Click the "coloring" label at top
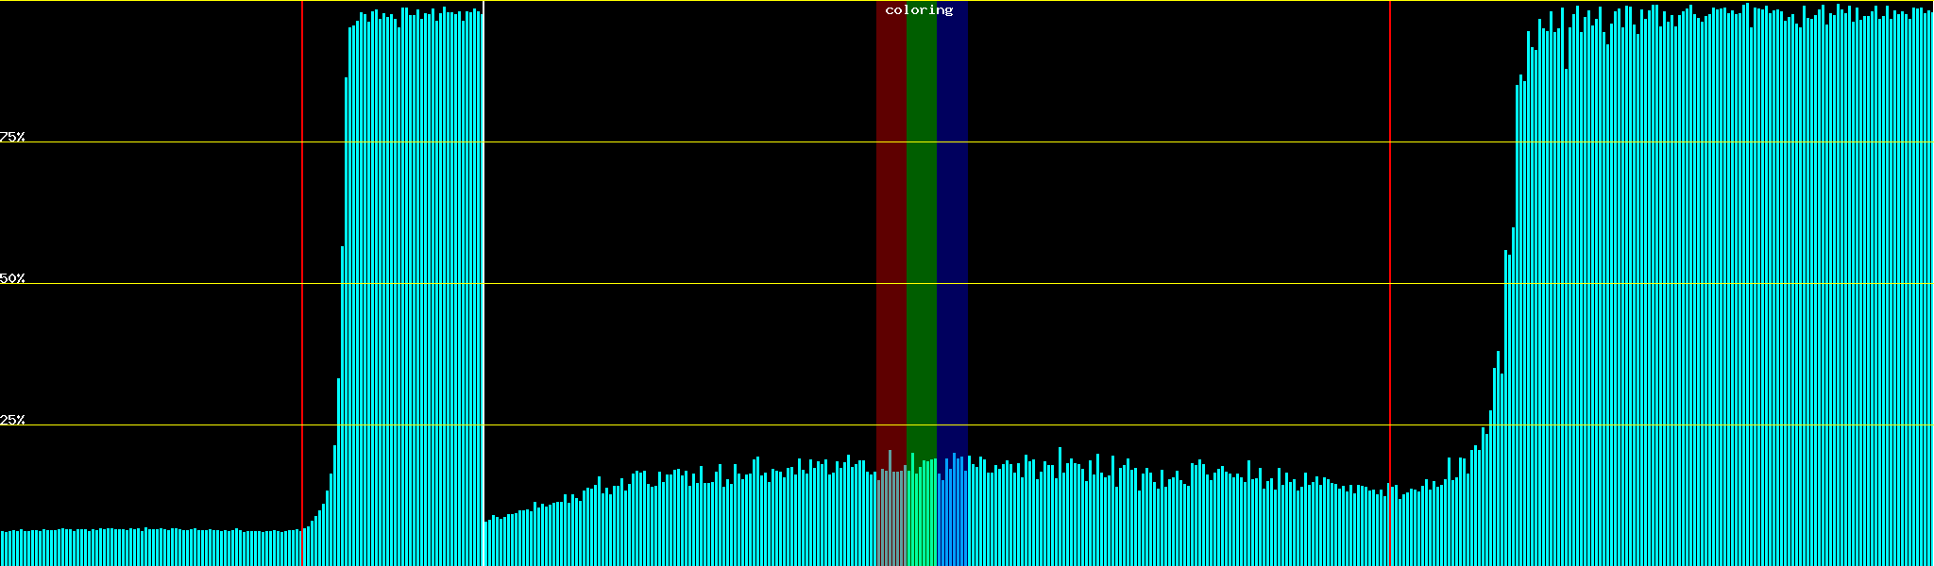The width and height of the screenshot is (1934, 566). pyautogui.click(x=919, y=10)
